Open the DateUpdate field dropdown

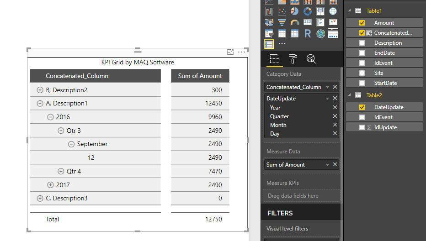pos(327,99)
